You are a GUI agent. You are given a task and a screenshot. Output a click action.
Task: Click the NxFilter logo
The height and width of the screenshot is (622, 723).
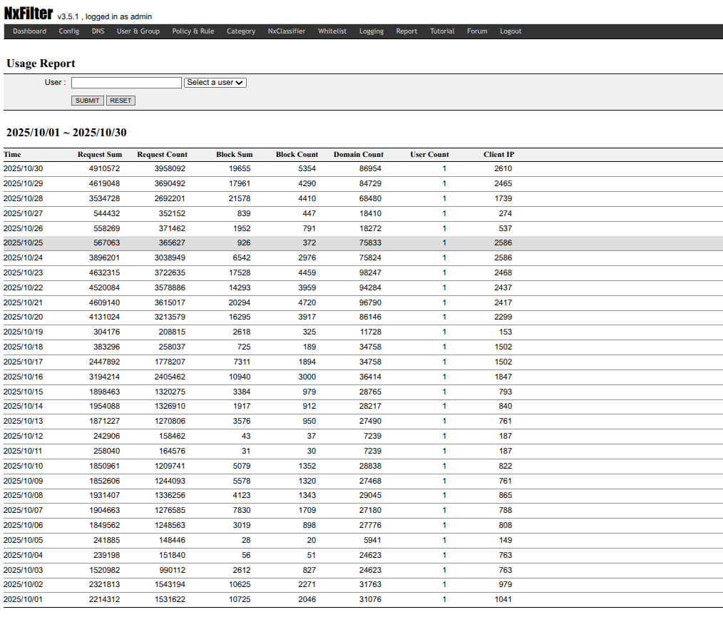click(x=29, y=14)
